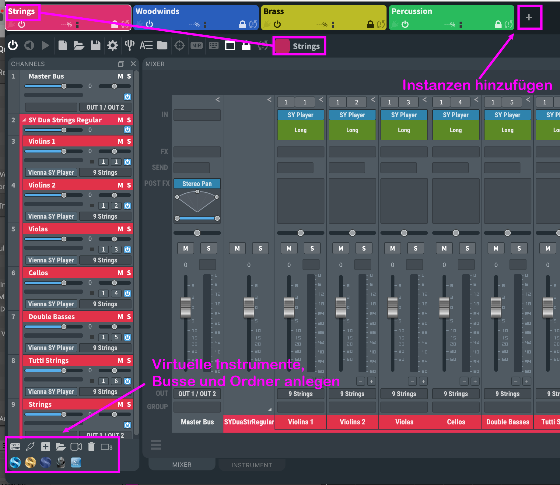Open the Violins 2 mixer 9 Strings output selector
The image size is (560, 485).
pyautogui.click(x=352, y=394)
